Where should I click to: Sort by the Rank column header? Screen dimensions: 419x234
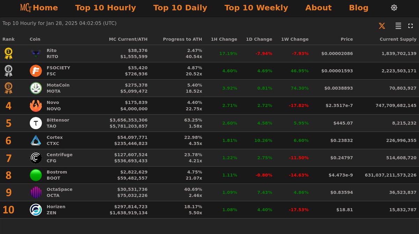click(x=8, y=39)
